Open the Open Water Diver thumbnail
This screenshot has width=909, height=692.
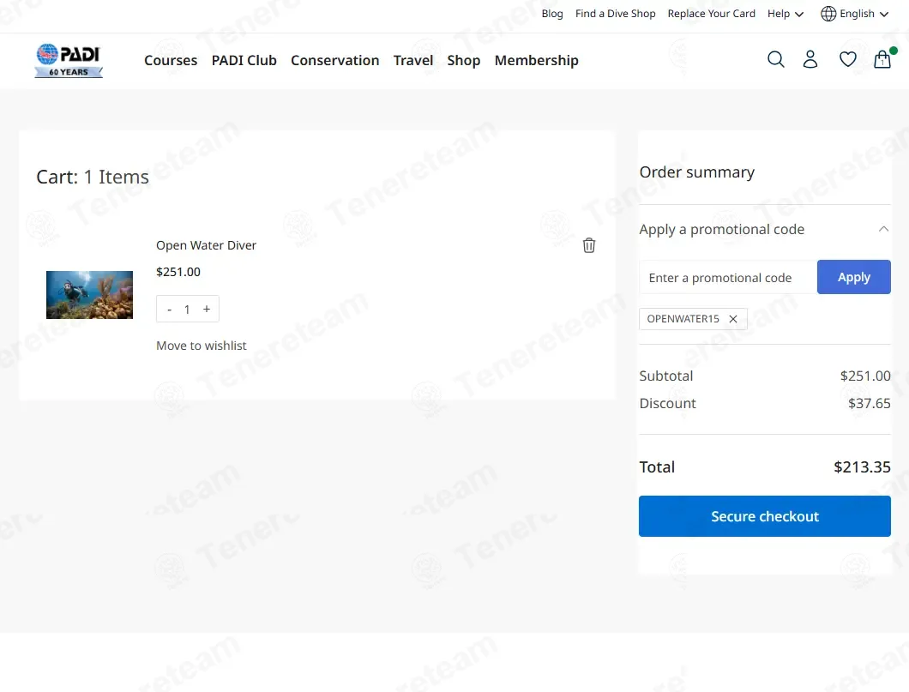tap(89, 294)
